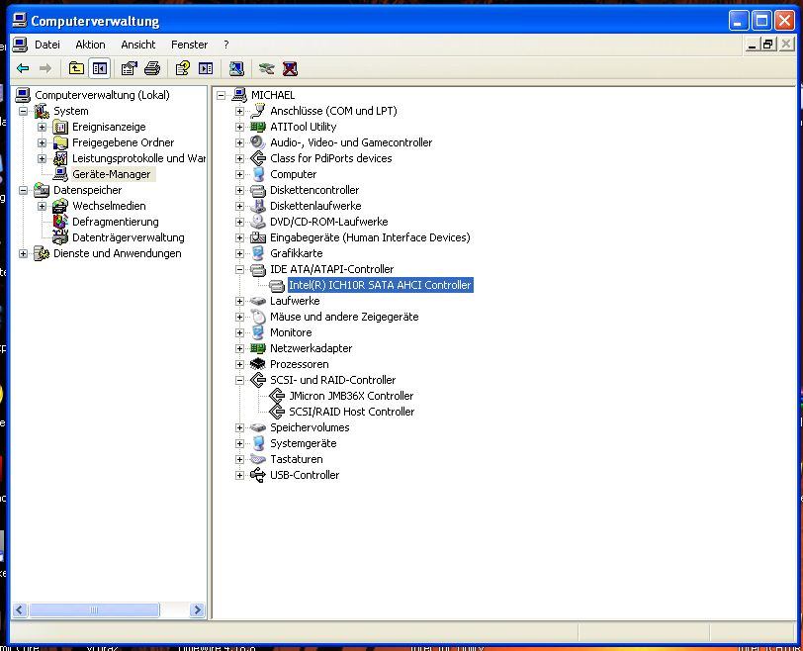Open the Fenster menu

(189, 45)
